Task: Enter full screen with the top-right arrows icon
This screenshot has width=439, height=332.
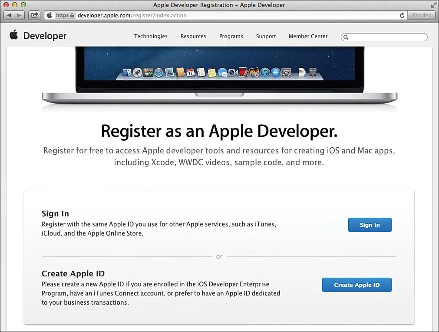Action: 434,5
